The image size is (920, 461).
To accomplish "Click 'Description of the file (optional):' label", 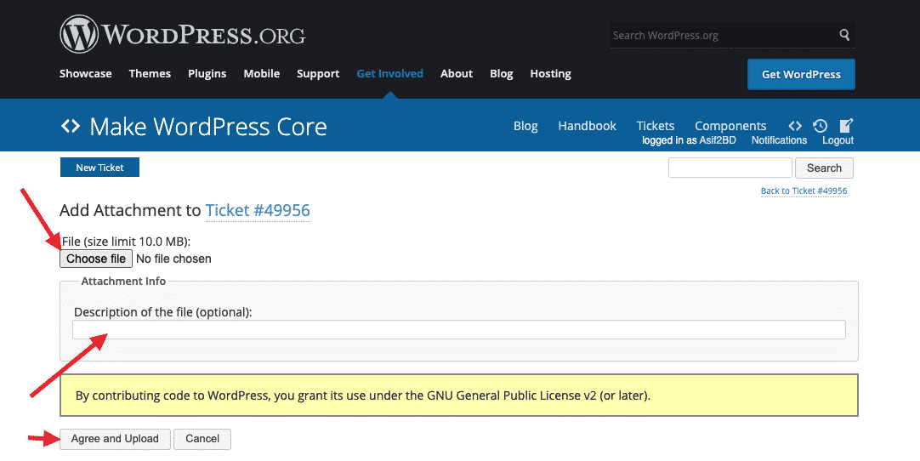I will coord(162,312).
